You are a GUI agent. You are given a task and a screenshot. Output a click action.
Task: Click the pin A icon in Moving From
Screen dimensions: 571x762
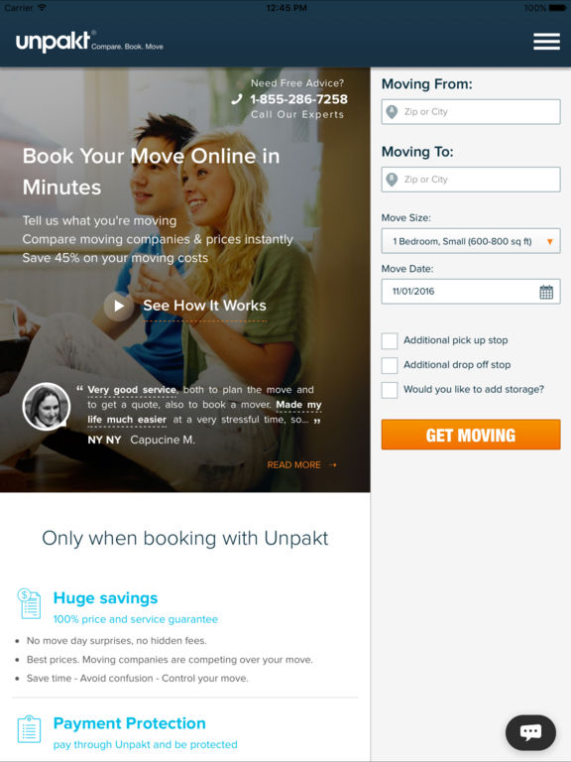(x=392, y=112)
